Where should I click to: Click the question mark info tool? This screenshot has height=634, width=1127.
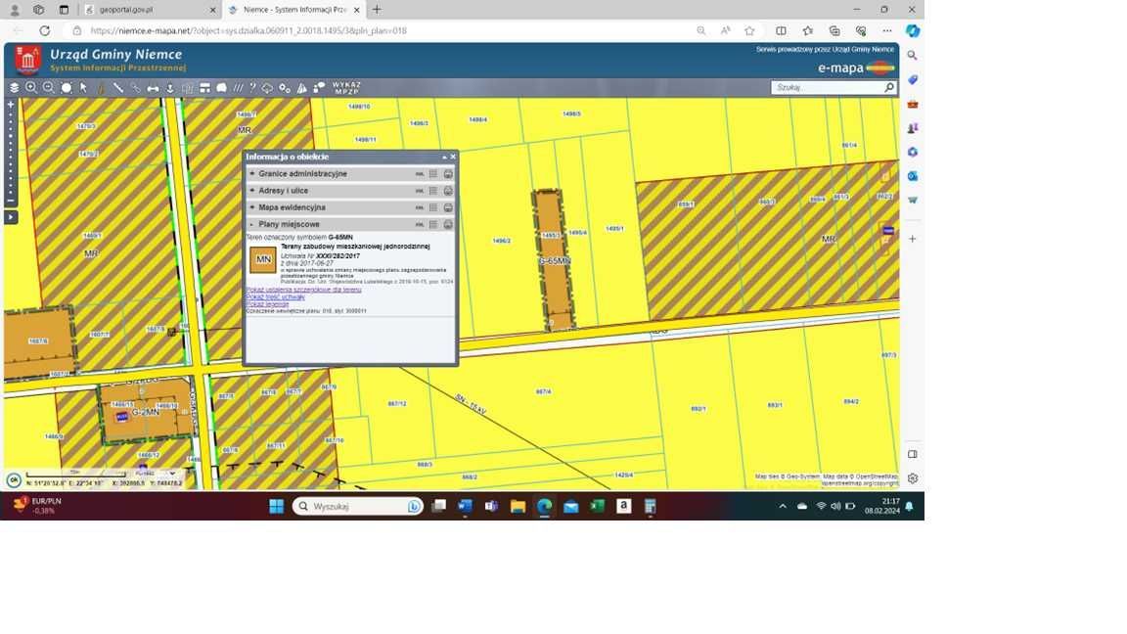(252, 88)
